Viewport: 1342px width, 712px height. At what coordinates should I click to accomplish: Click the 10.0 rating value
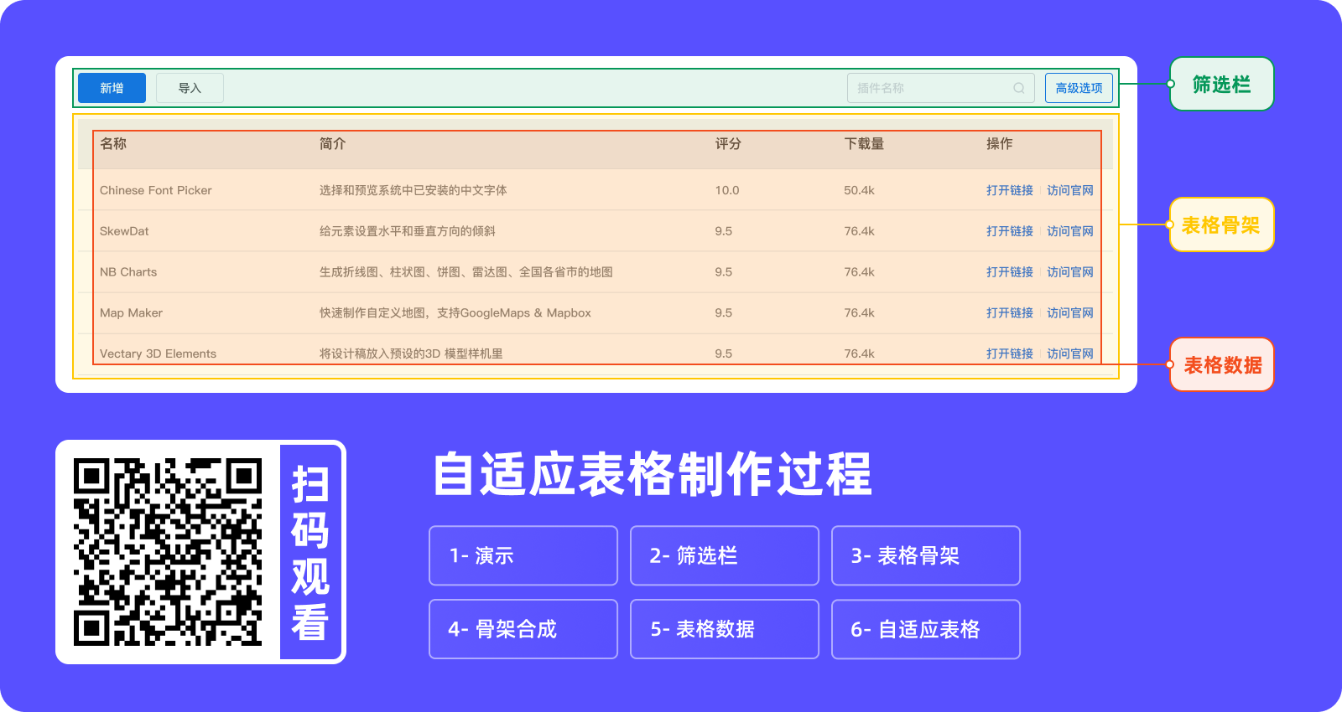727,190
